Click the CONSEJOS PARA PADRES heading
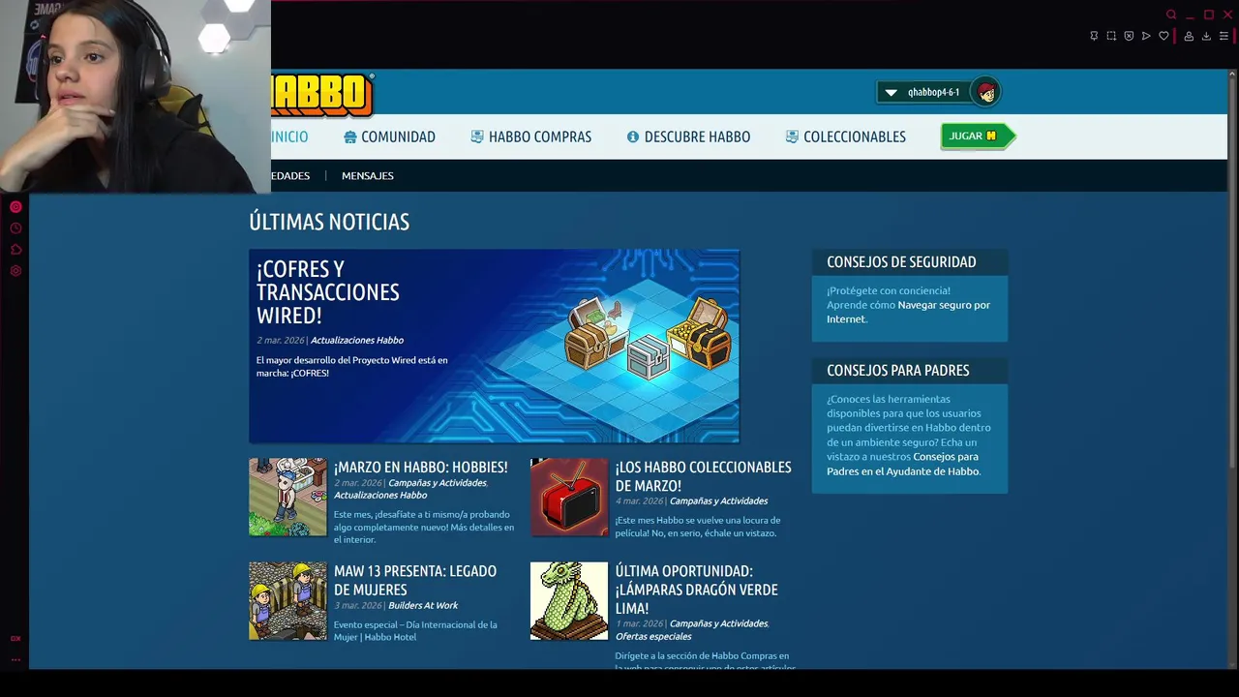The width and height of the screenshot is (1239, 697). coord(898,370)
